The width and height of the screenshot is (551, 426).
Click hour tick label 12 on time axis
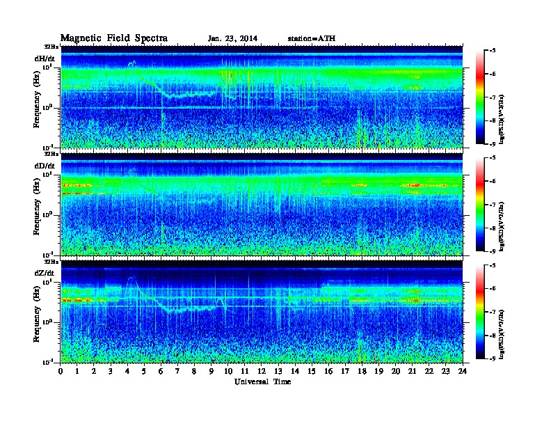[262, 372]
